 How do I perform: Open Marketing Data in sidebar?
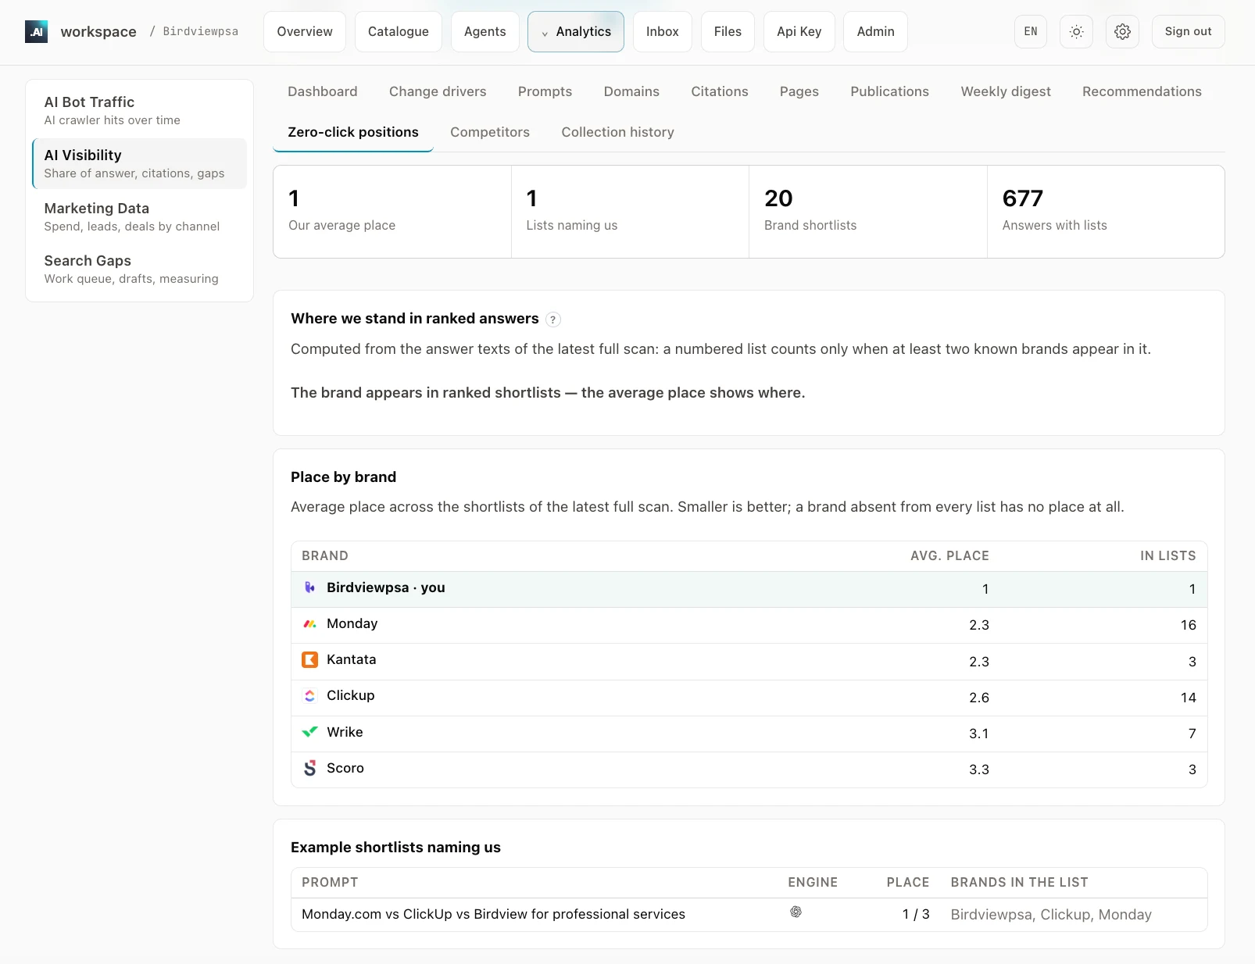tap(139, 216)
